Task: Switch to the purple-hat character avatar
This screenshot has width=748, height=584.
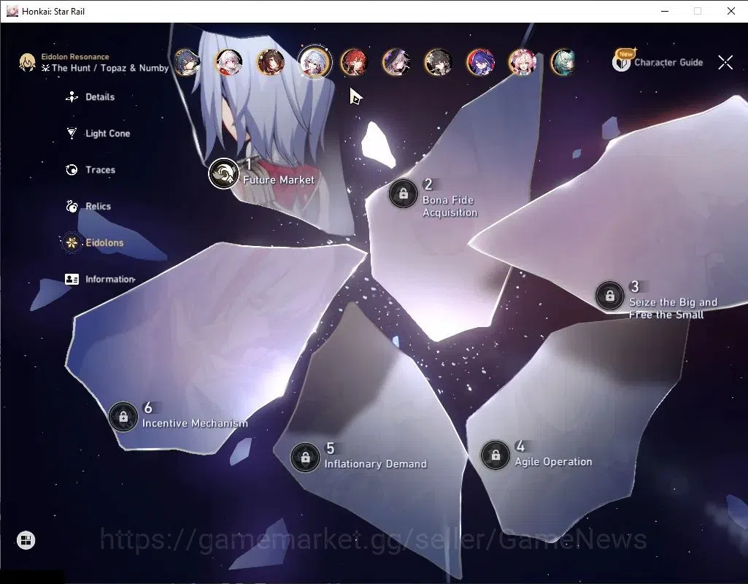Action: pyautogui.click(x=396, y=63)
